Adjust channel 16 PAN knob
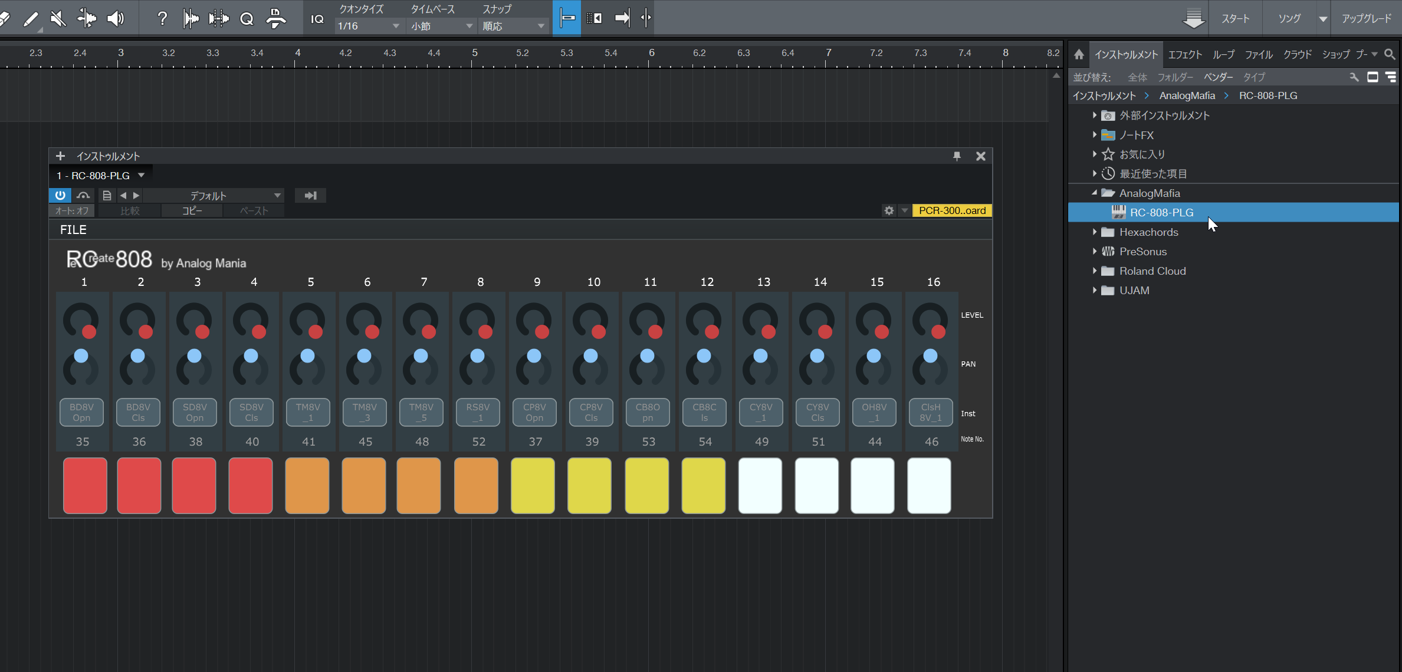Viewport: 1402px width, 672px height. pos(930,367)
